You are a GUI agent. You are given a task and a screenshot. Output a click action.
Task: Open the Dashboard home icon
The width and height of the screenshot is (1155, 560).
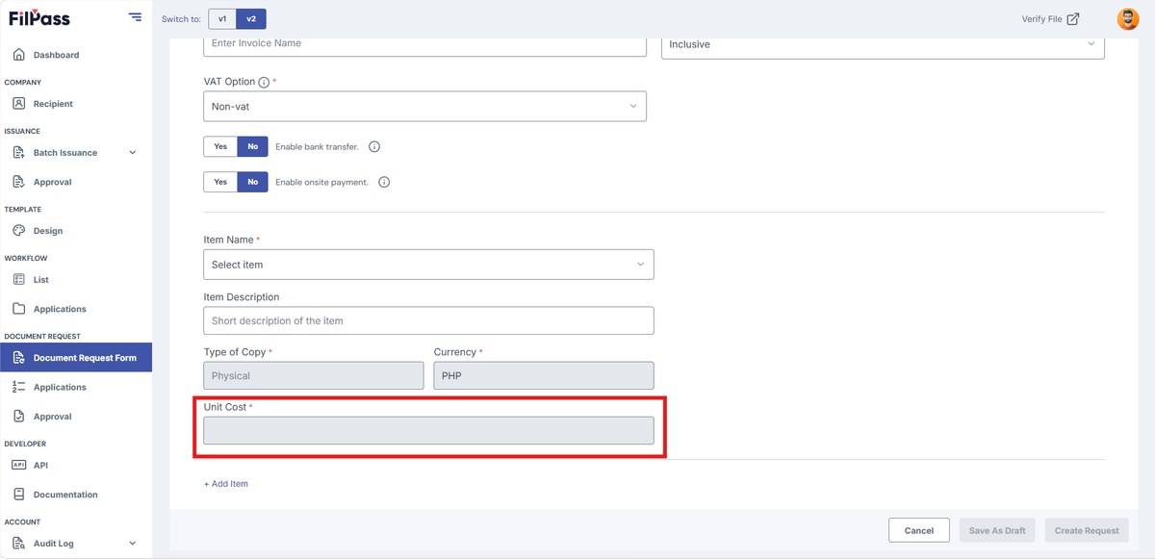[18, 55]
